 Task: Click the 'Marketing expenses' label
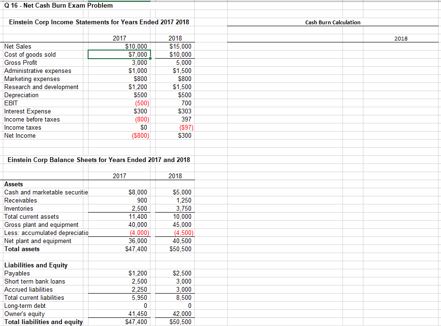(32, 79)
